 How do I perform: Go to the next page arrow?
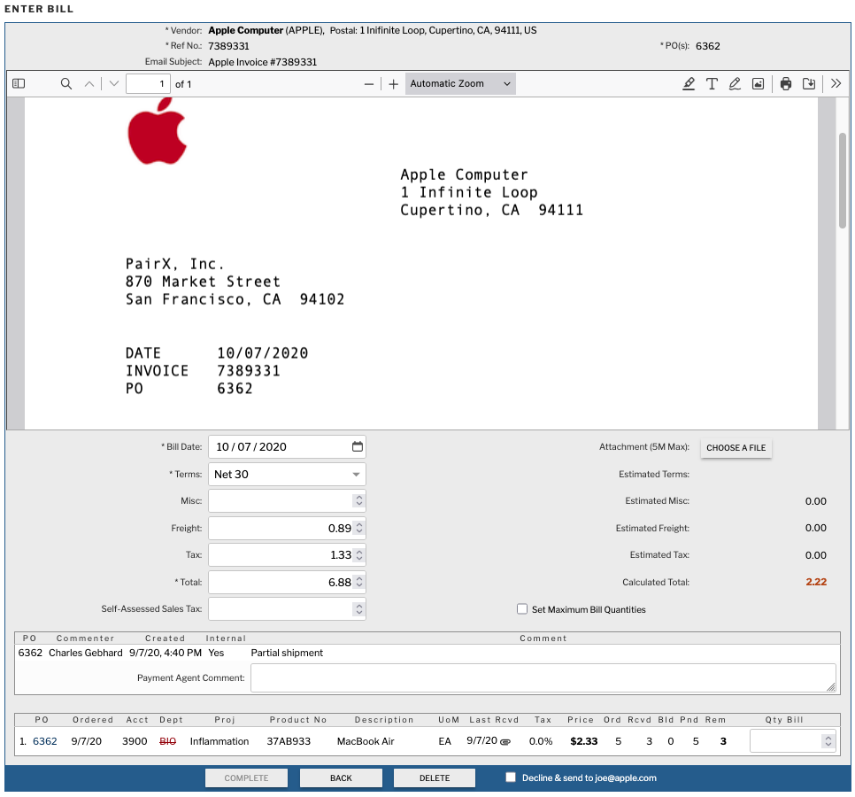112,82
